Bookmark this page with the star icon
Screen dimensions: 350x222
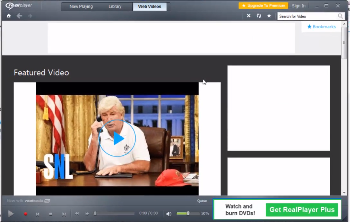[269, 16]
